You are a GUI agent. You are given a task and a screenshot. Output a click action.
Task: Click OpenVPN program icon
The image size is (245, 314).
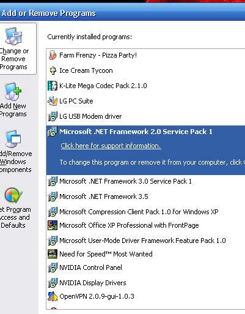pos(53,296)
